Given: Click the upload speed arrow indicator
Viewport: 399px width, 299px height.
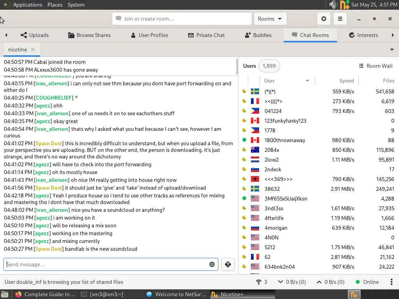Looking at the screenshot, I should pos(319,282).
